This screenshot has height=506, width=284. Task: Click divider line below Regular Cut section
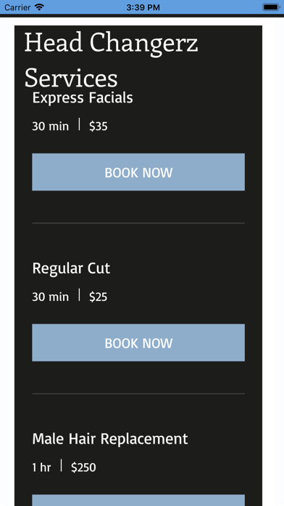point(138,394)
